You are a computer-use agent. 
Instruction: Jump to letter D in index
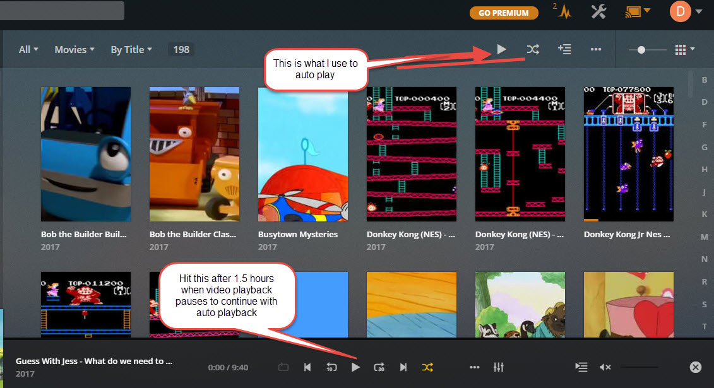click(x=705, y=102)
